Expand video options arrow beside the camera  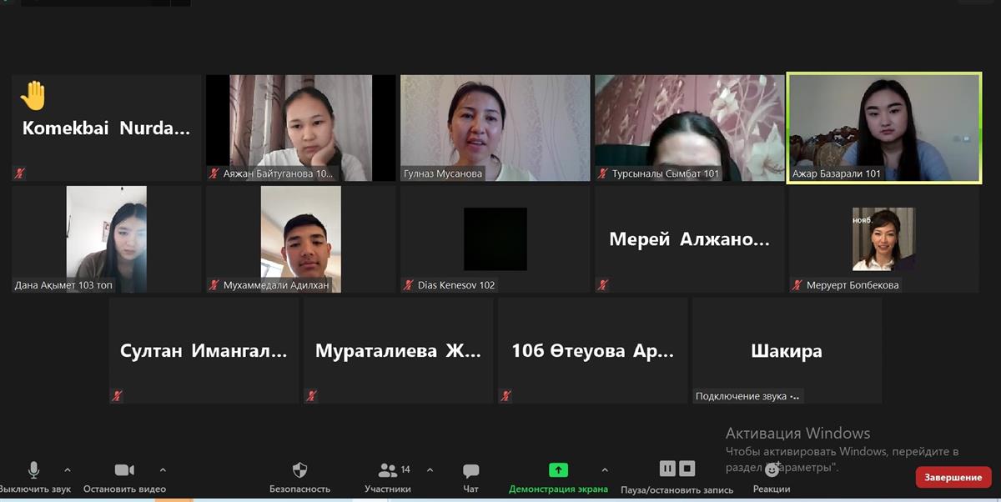pyautogui.click(x=163, y=469)
